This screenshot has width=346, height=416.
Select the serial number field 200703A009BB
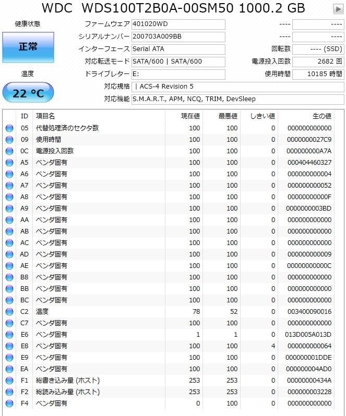(x=178, y=36)
